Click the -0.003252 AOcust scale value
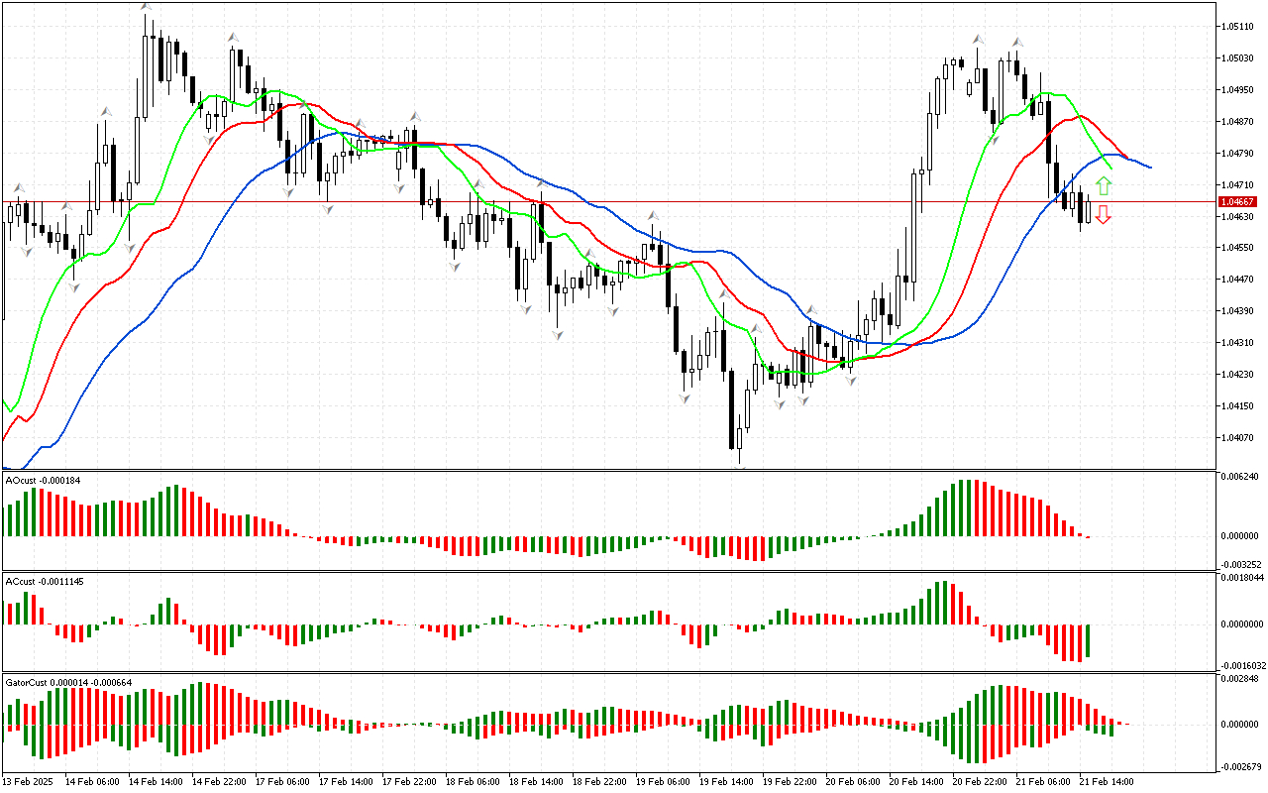 (x=1240, y=563)
